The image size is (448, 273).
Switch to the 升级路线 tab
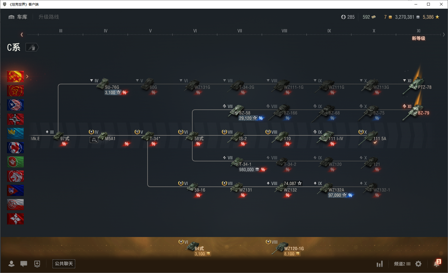point(49,17)
